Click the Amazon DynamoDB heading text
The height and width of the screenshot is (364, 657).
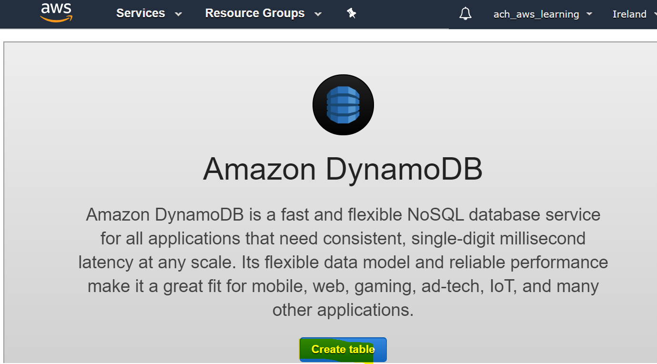(x=343, y=168)
